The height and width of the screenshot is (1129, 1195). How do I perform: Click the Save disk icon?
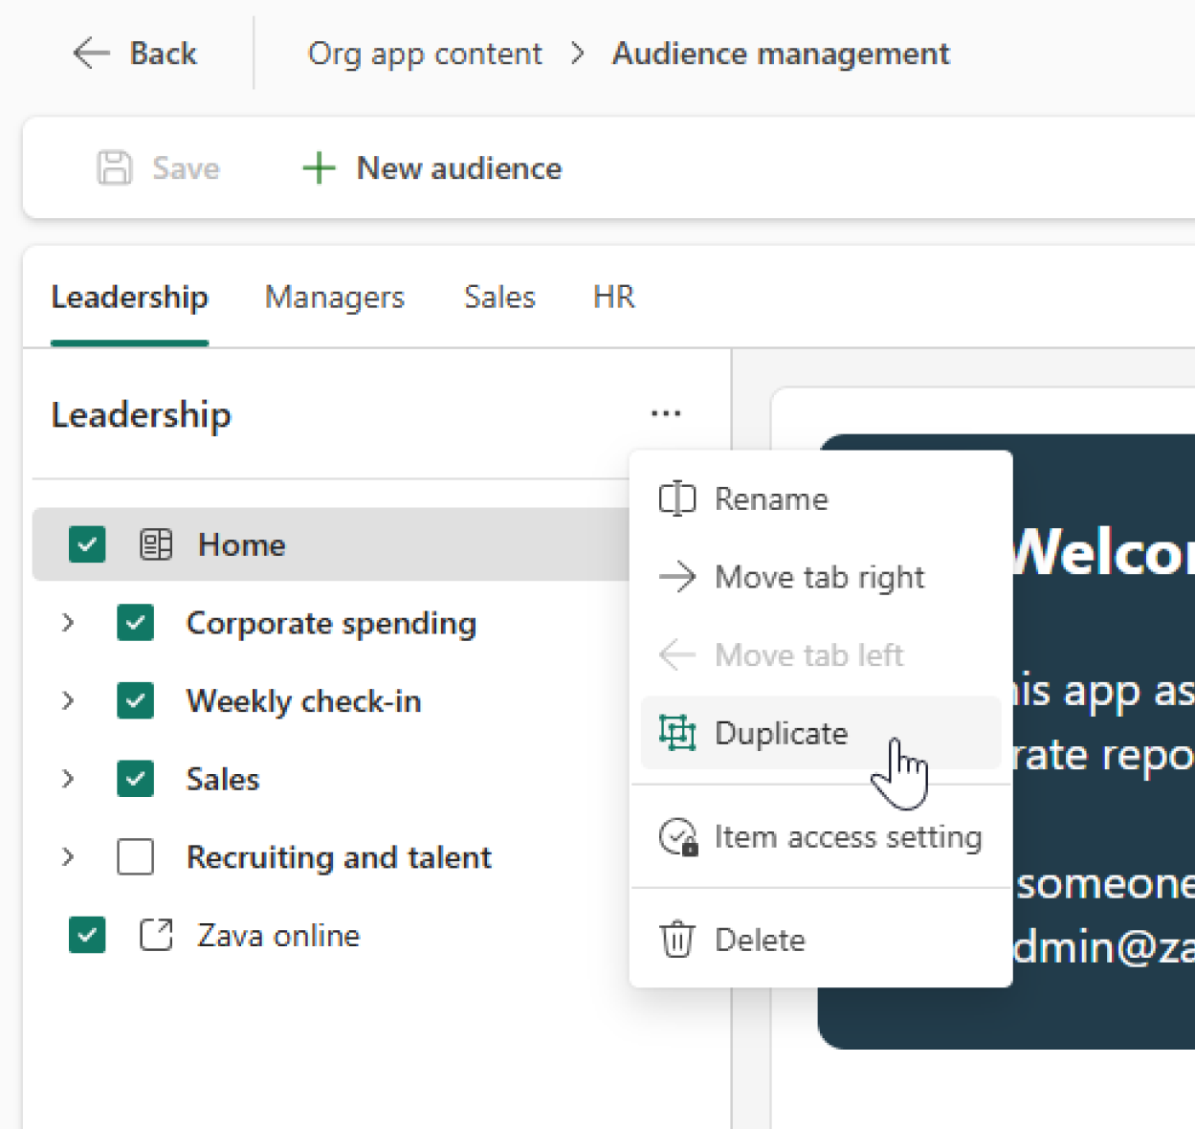point(115,167)
